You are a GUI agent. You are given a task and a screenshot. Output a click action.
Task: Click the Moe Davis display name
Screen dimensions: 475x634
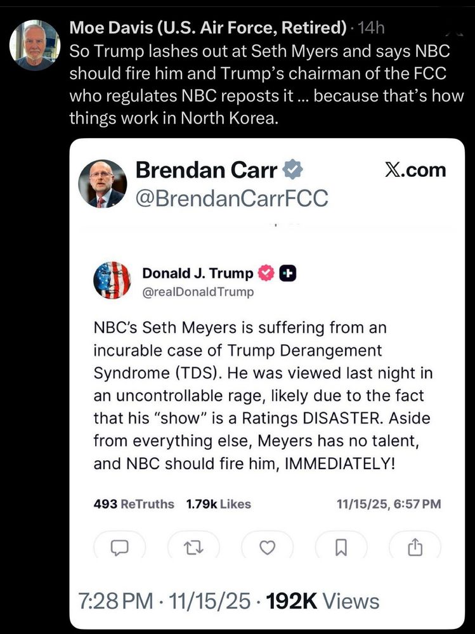coord(208,27)
